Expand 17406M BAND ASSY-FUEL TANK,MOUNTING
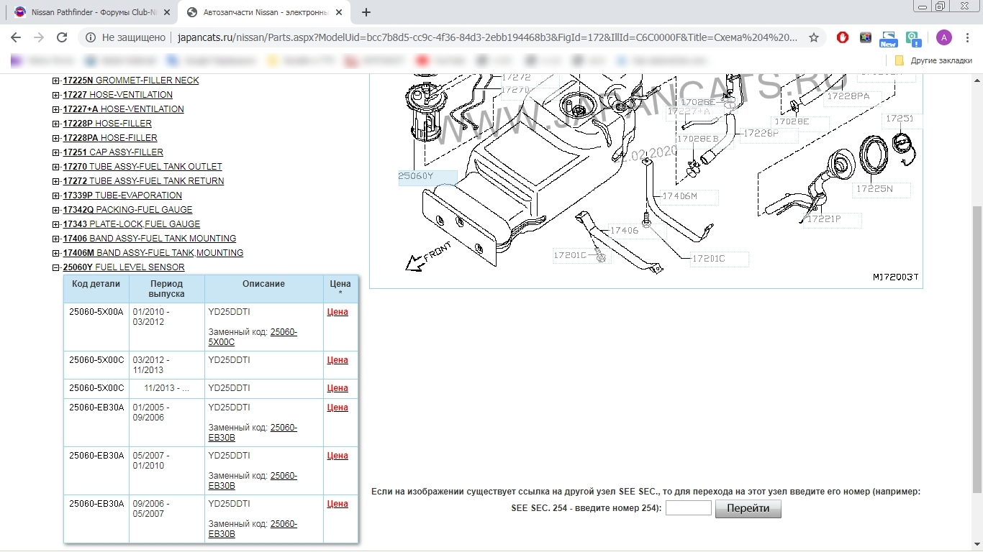Image resolution: width=983 pixels, height=552 pixels. tap(56, 253)
